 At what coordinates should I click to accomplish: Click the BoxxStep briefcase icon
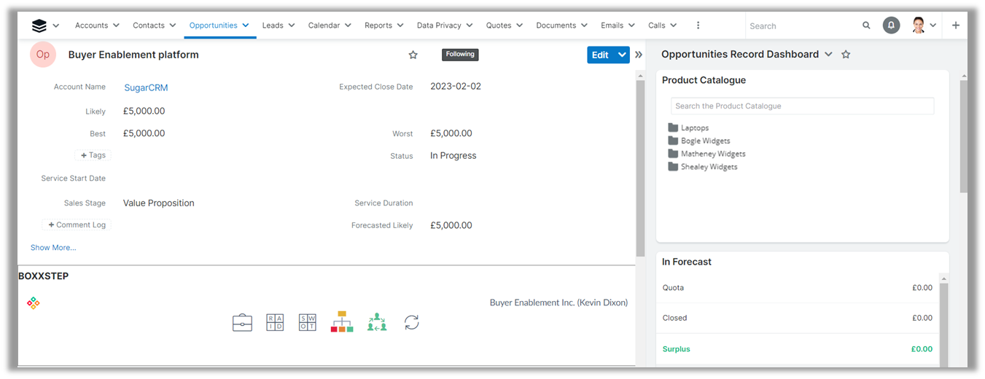(242, 322)
